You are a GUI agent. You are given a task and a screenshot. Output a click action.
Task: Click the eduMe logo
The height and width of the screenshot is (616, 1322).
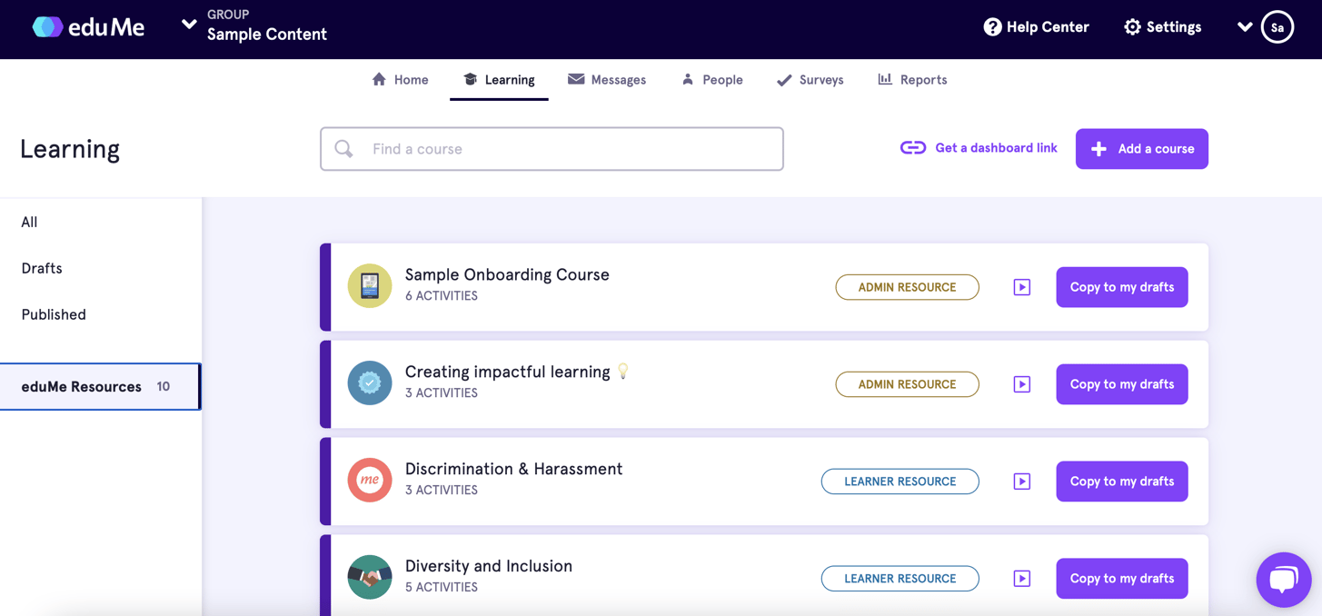tap(88, 27)
